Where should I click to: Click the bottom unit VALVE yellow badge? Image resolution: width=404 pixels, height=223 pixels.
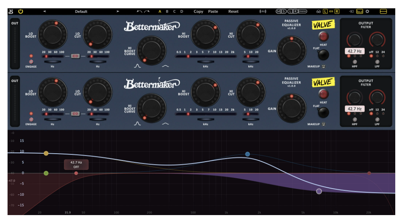click(x=323, y=82)
